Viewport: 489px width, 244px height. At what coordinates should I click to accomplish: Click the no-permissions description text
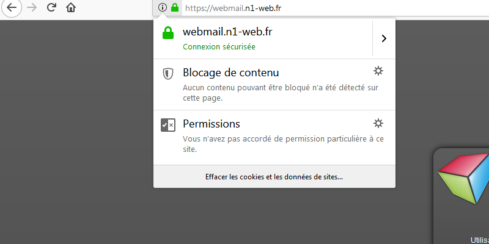click(x=283, y=144)
